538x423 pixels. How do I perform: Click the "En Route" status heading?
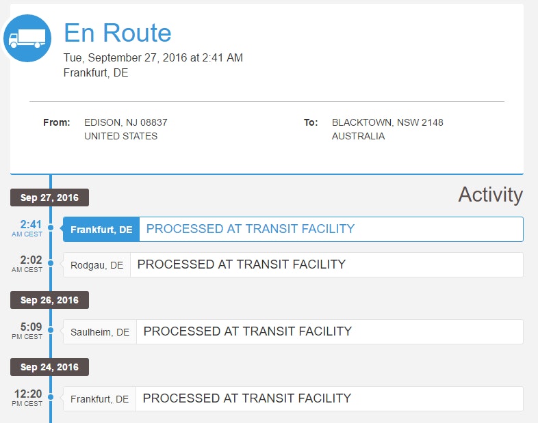[117, 33]
